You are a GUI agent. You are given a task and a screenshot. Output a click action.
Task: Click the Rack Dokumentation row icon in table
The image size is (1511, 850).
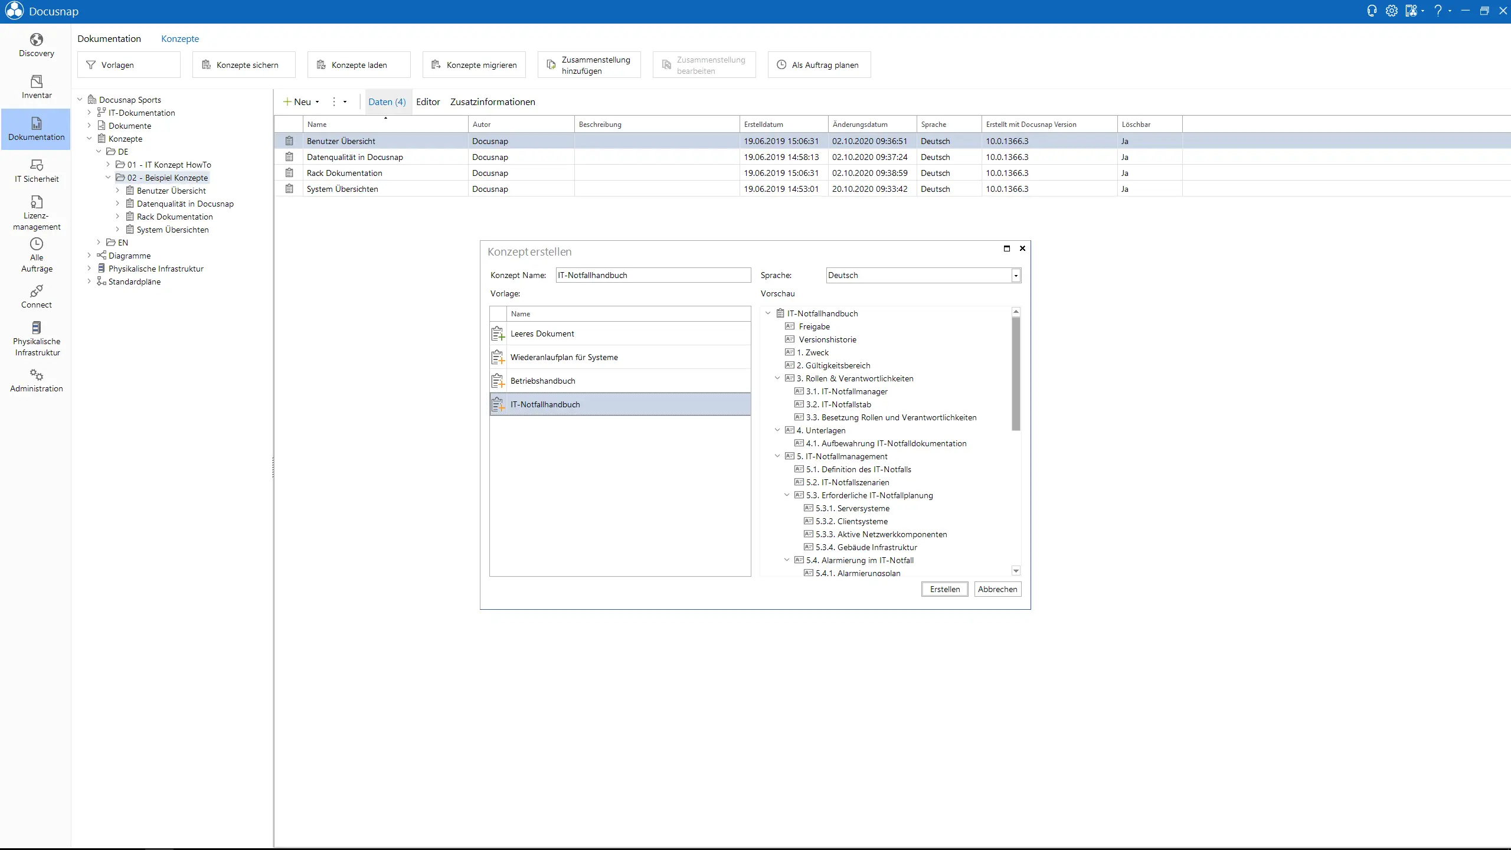coord(289,173)
